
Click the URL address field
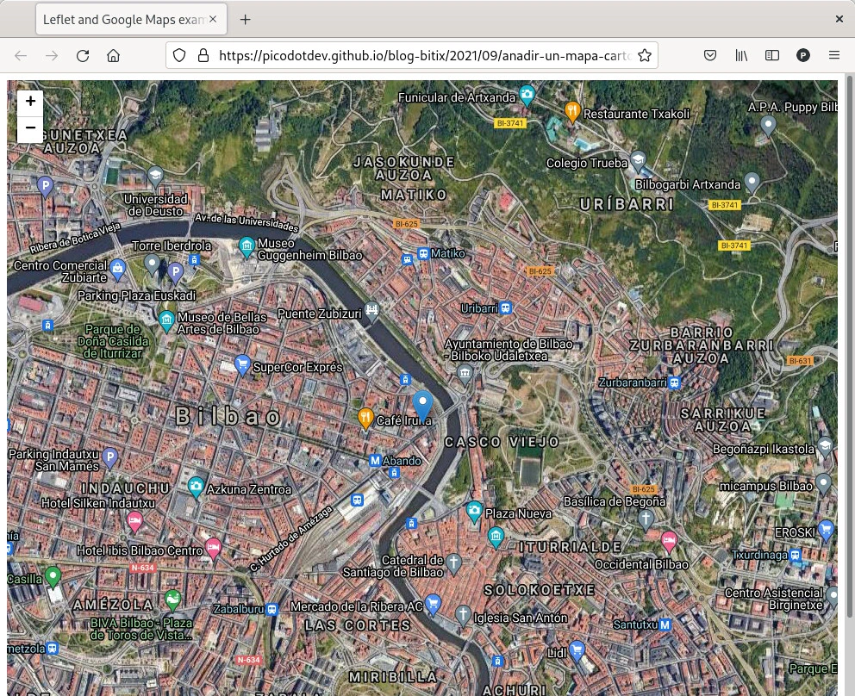422,56
